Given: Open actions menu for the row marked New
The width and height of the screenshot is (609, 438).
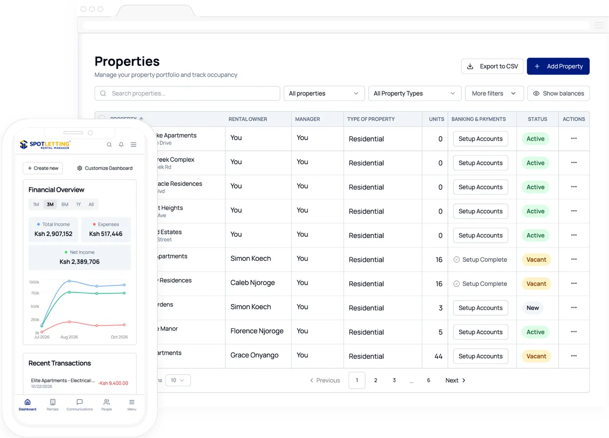Looking at the screenshot, I should [x=574, y=308].
